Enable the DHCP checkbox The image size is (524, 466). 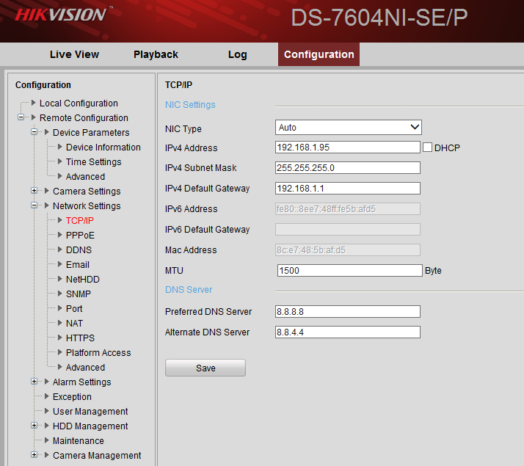click(x=428, y=148)
